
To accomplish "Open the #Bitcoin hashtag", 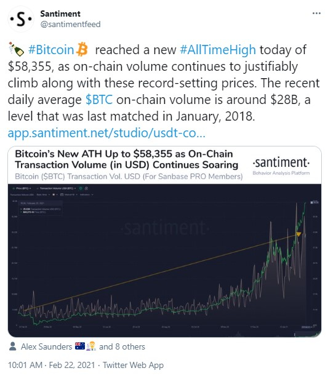I will (x=51, y=50).
